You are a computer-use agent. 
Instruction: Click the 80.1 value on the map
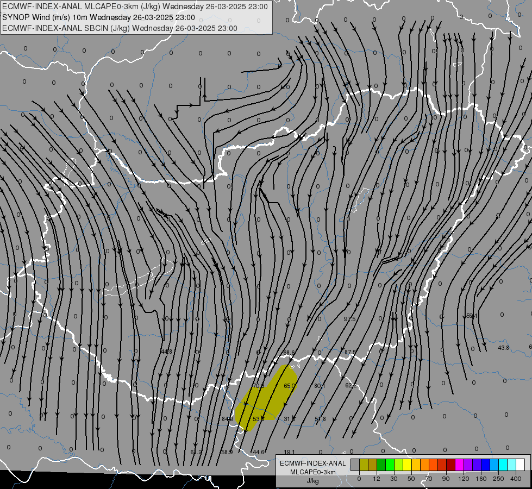click(320, 386)
